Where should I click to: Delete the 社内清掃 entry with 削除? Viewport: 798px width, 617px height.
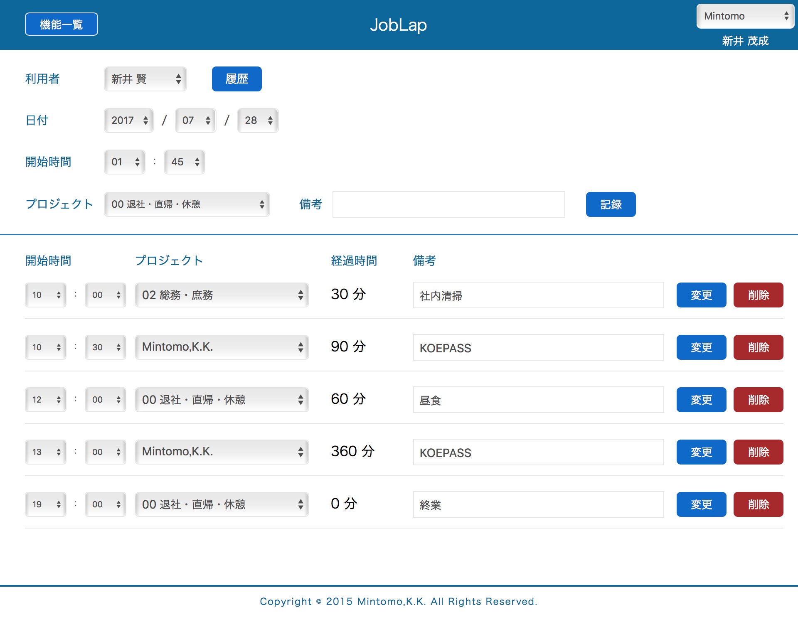[758, 295]
